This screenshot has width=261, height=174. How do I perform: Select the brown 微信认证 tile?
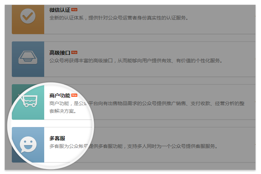tap(28, 19)
